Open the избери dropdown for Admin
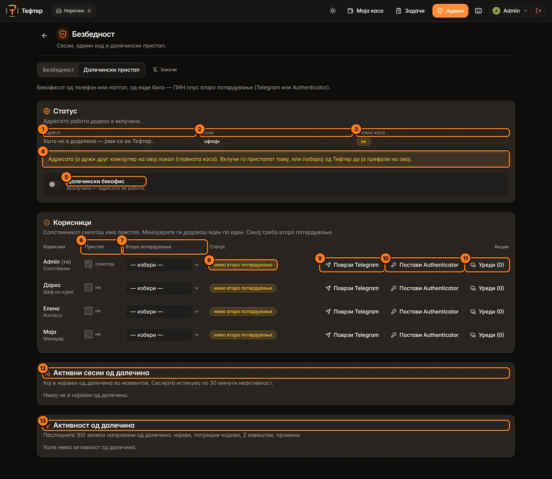The width and height of the screenshot is (552, 479). coord(163,265)
